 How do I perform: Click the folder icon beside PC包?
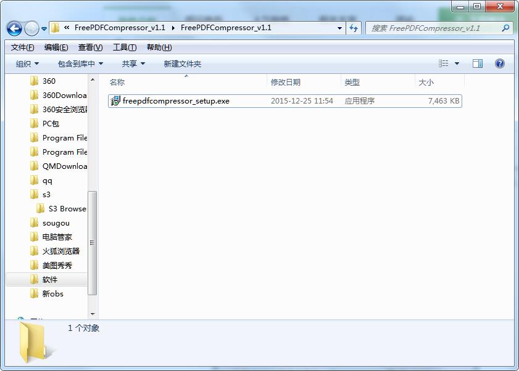point(34,124)
